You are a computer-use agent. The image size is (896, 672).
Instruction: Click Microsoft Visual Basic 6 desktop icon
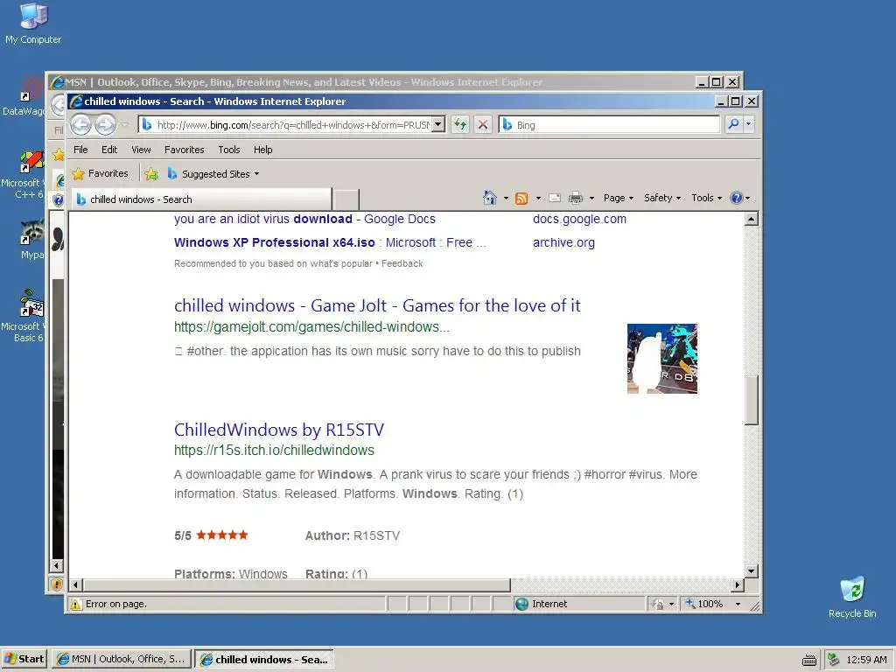pos(23,316)
